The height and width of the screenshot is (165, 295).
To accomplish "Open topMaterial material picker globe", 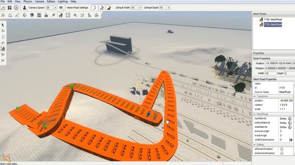I will [290, 119].
